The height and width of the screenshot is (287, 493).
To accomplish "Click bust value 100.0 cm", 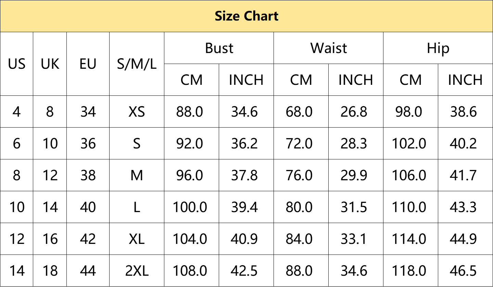I will tap(190, 207).
